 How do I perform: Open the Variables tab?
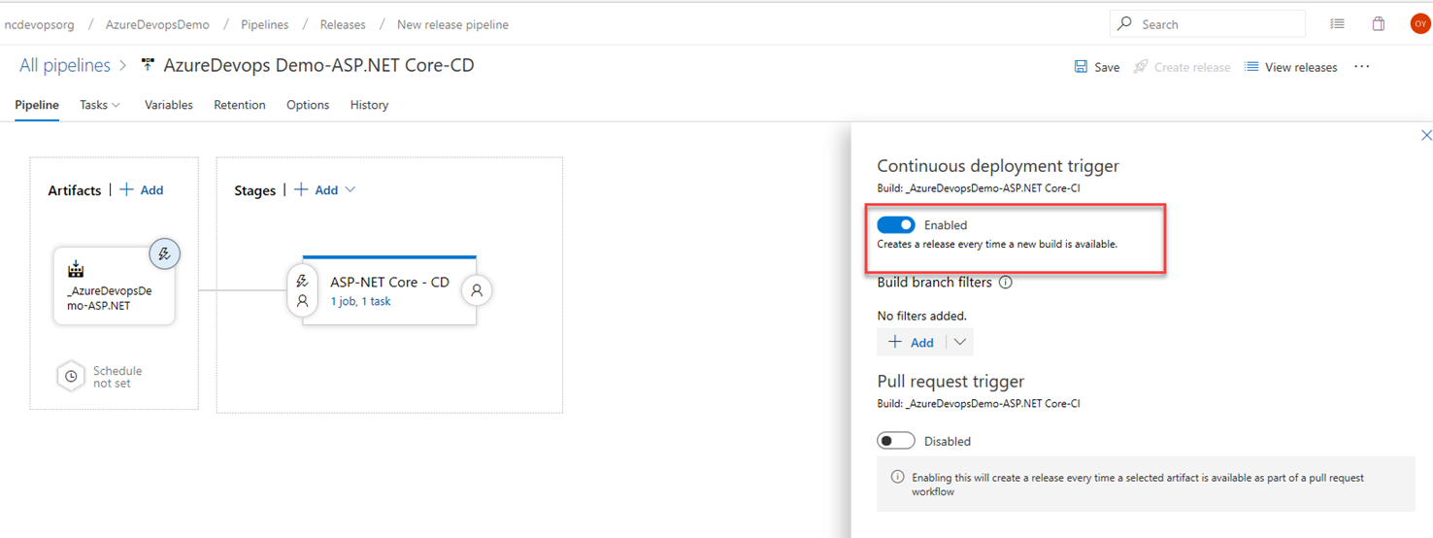(169, 105)
